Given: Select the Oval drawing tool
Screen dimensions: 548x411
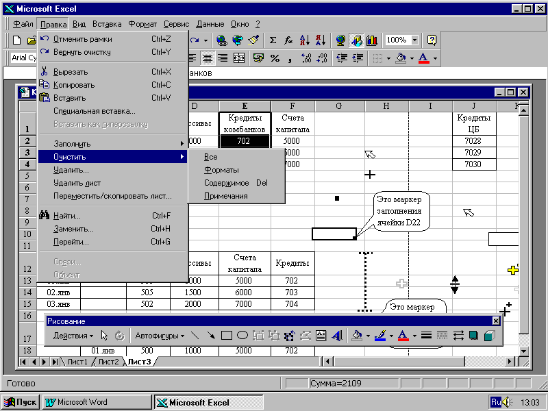Looking at the screenshot, I should coord(242,336).
